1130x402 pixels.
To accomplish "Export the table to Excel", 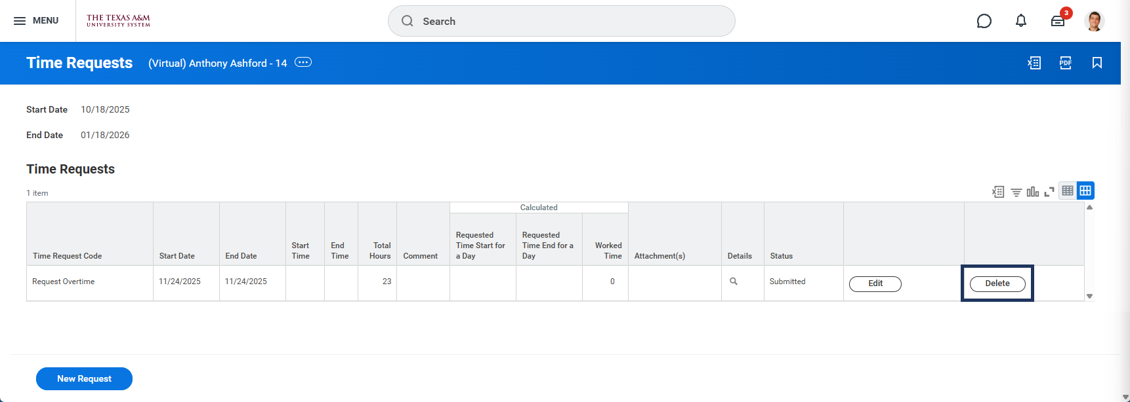I will 998,192.
